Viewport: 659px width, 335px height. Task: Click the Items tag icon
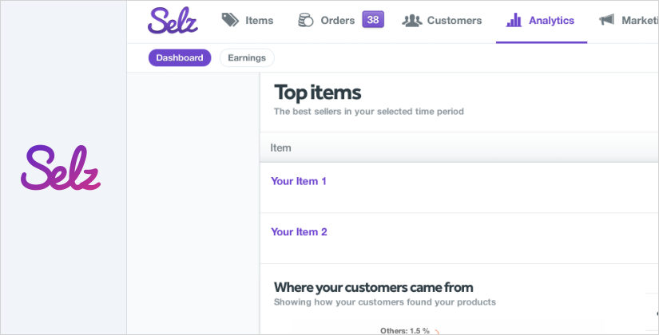coord(230,21)
